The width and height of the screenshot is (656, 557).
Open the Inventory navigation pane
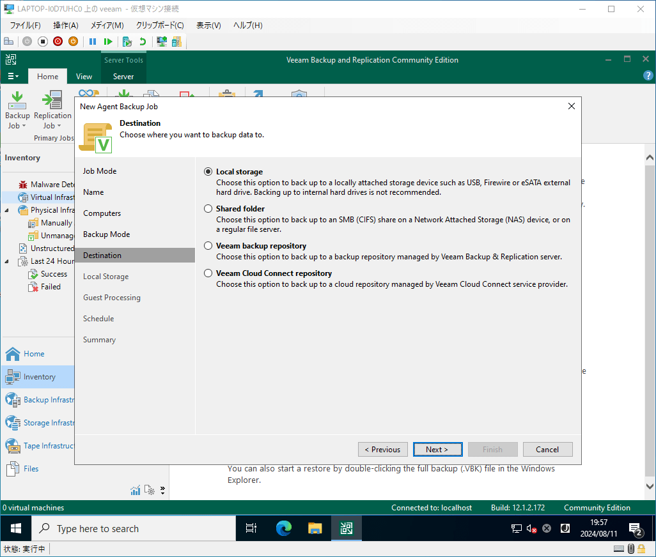click(38, 377)
